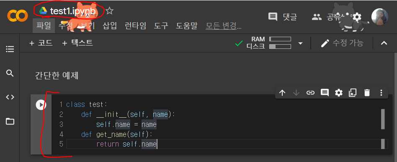
Task: Copy link to cell with link icon
Action: tap(310, 93)
